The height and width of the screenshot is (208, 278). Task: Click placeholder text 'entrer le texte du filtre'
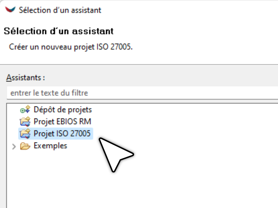pyautogui.click(x=49, y=93)
